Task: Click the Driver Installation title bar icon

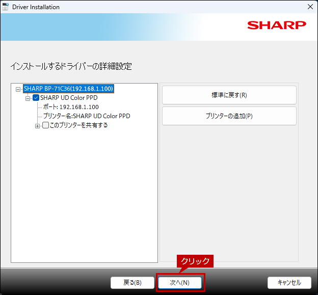Action: [x=6, y=7]
